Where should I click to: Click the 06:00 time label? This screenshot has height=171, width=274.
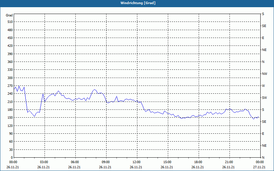coord(75,162)
